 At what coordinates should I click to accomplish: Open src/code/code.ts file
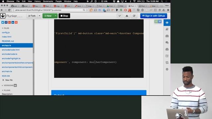click(x=10, y=54)
